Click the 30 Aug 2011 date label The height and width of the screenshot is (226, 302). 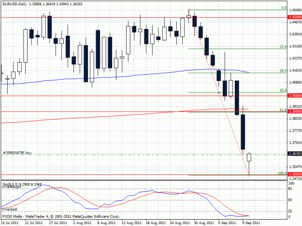(x=204, y=223)
